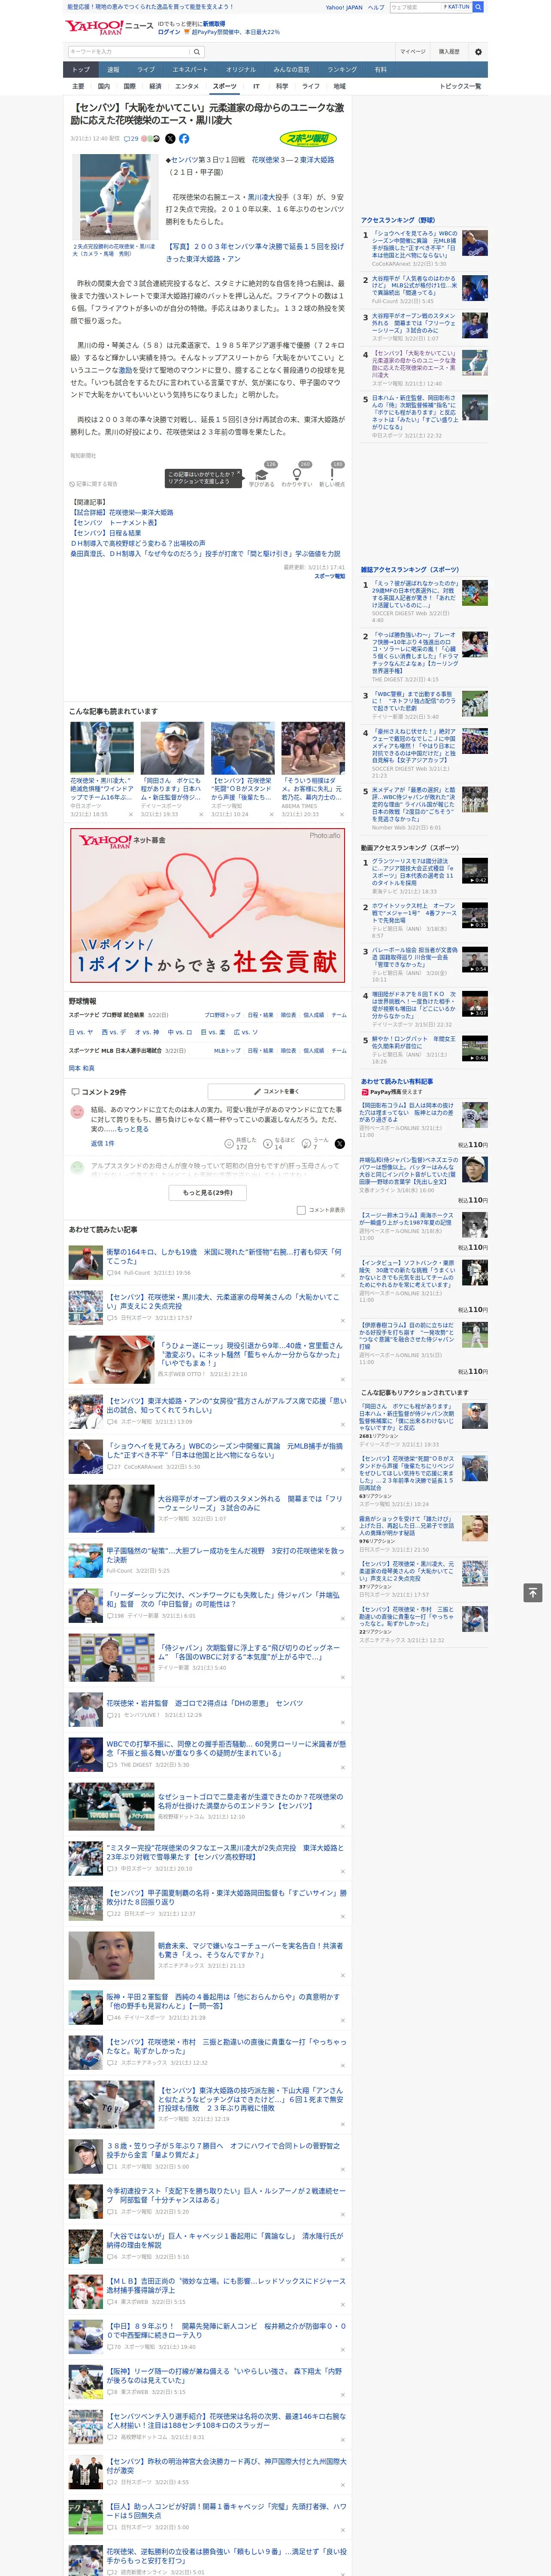Play the video ranked 1 in 動画アクセスランキング
This screenshot has height=2576, width=551.
[x=475, y=871]
